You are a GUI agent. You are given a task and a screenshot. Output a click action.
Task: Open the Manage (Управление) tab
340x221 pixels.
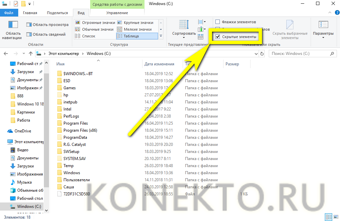pyautogui.click(x=117, y=13)
